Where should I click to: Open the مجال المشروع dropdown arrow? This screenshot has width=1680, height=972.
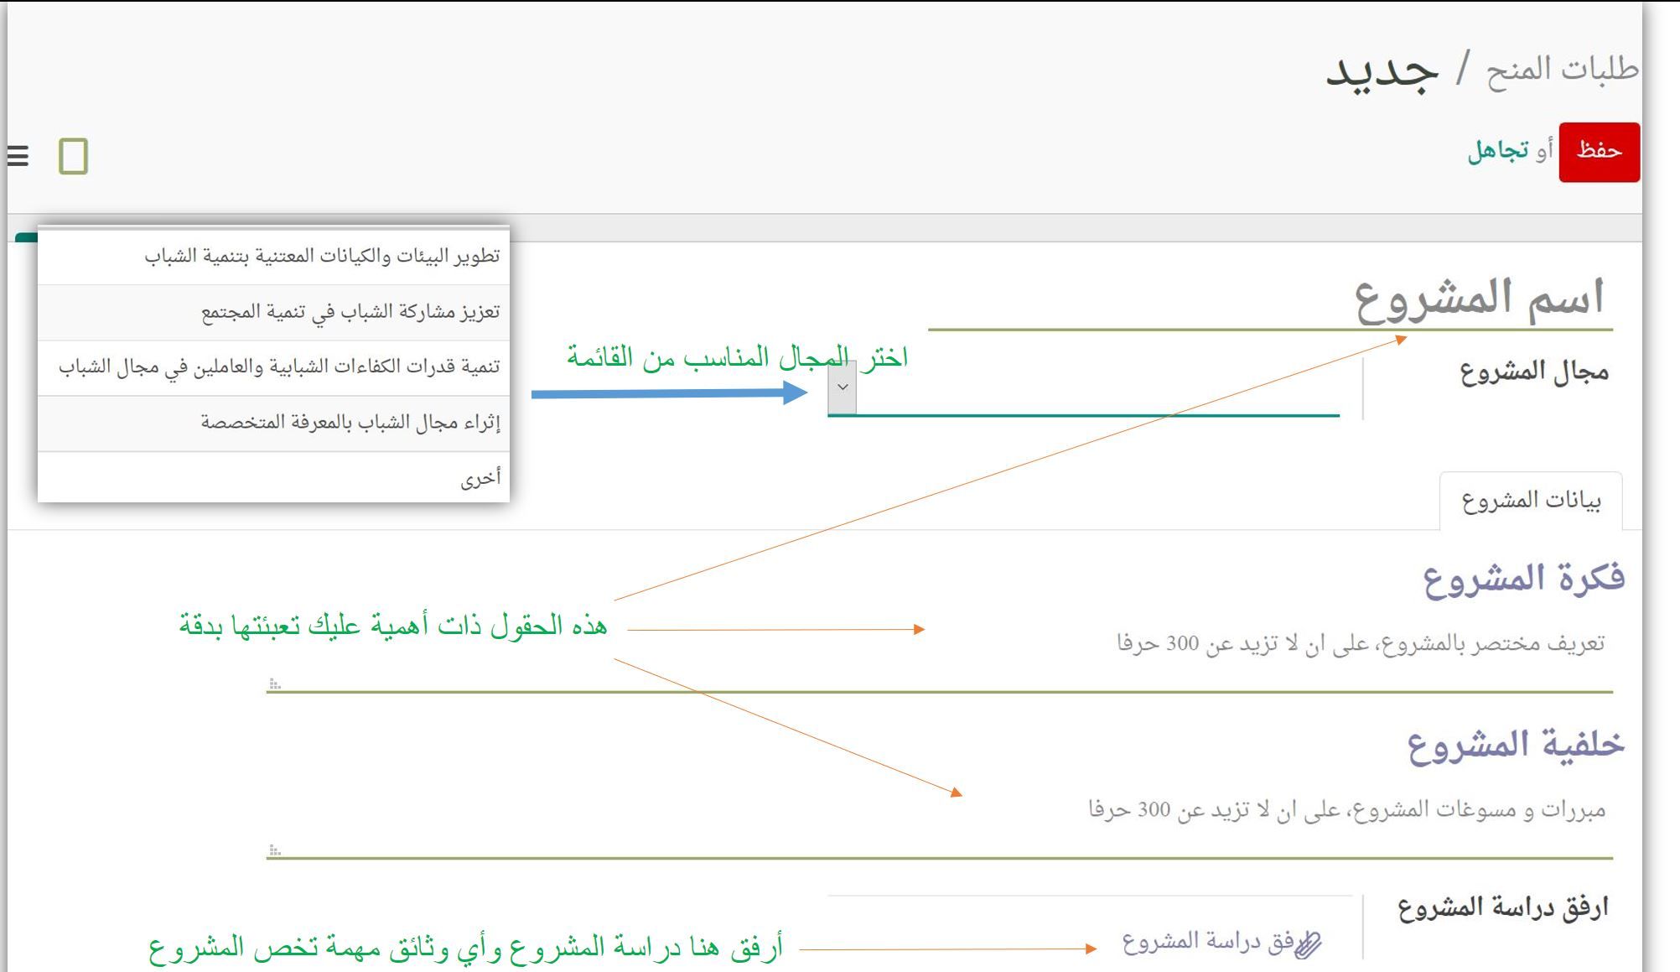(x=842, y=387)
